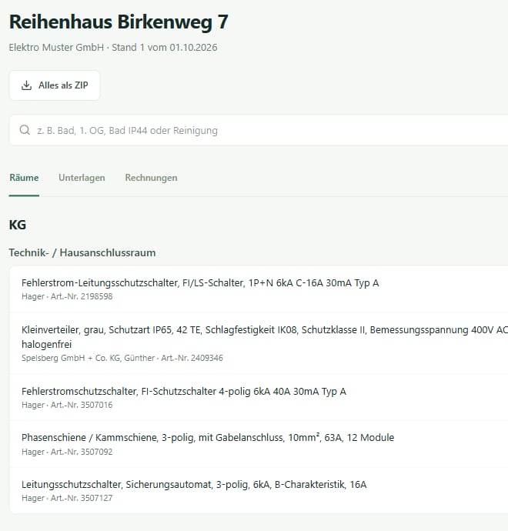This screenshot has width=508, height=531.
Task: Open the Leitungsschutzschalter Sicherungsautomat 3-polig item
Action: (x=259, y=491)
